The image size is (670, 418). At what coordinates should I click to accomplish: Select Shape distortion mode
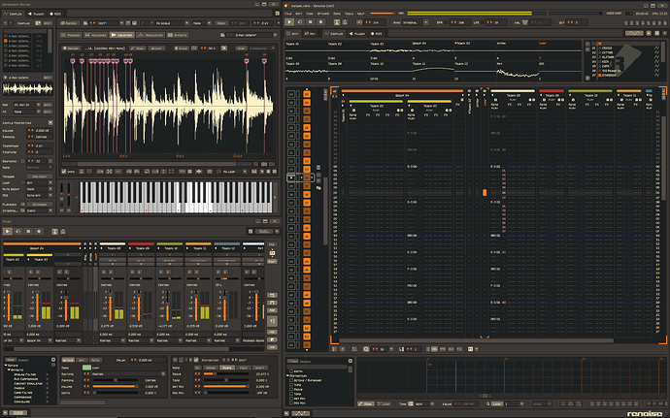(227, 368)
